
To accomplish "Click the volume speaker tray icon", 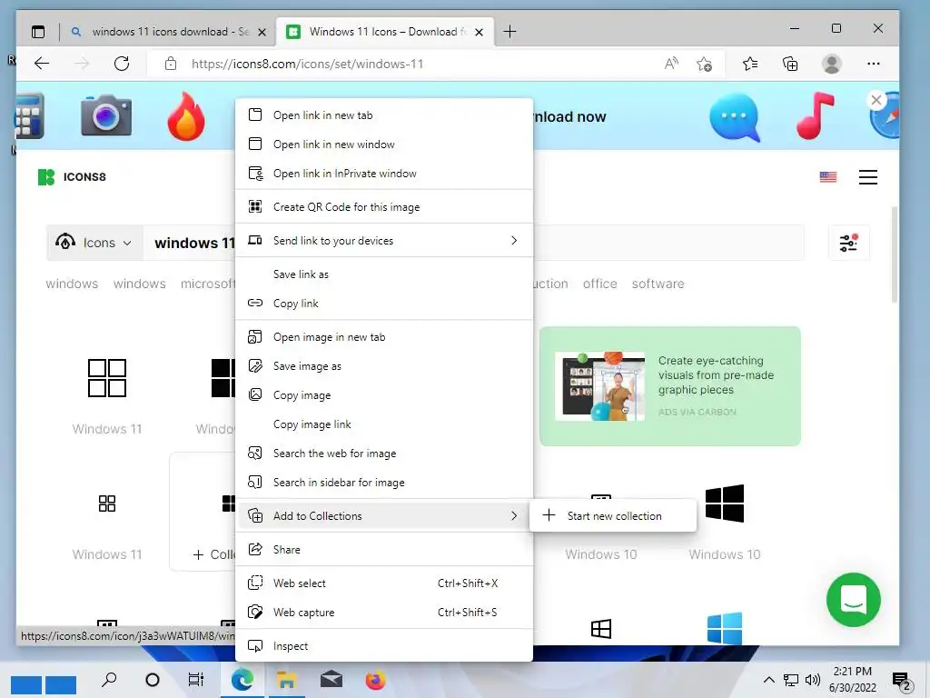I will pyautogui.click(x=813, y=680).
